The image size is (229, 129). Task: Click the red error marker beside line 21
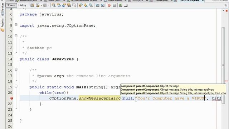(12, 98)
